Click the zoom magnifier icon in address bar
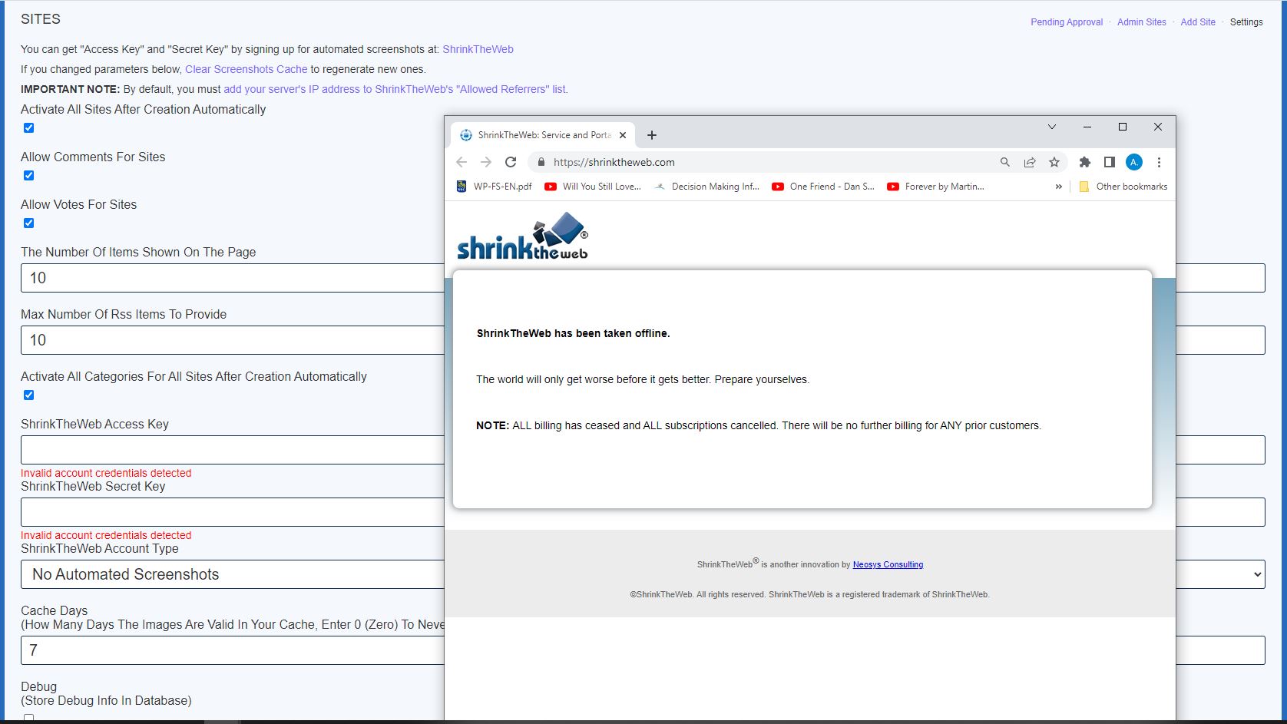1287x724 pixels. (1004, 162)
